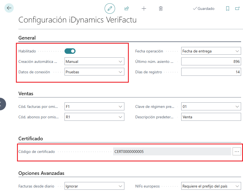Click the trash delete icon
Image resolution: width=243 pixels, height=196 pixels.
coord(161,9)
